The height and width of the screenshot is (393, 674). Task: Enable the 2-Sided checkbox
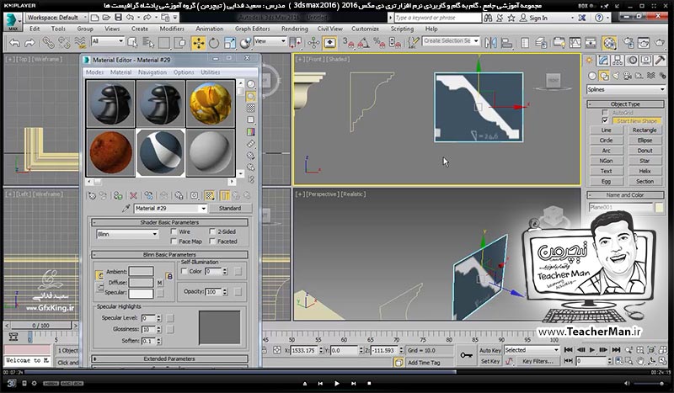(212, 231)
